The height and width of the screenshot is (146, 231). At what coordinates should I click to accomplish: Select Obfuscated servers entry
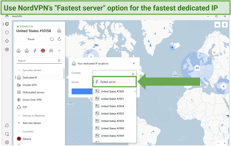(40, 92)
